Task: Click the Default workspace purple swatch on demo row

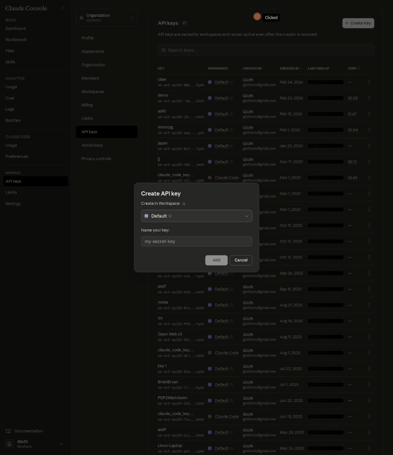Action: (x=211, y=98)
